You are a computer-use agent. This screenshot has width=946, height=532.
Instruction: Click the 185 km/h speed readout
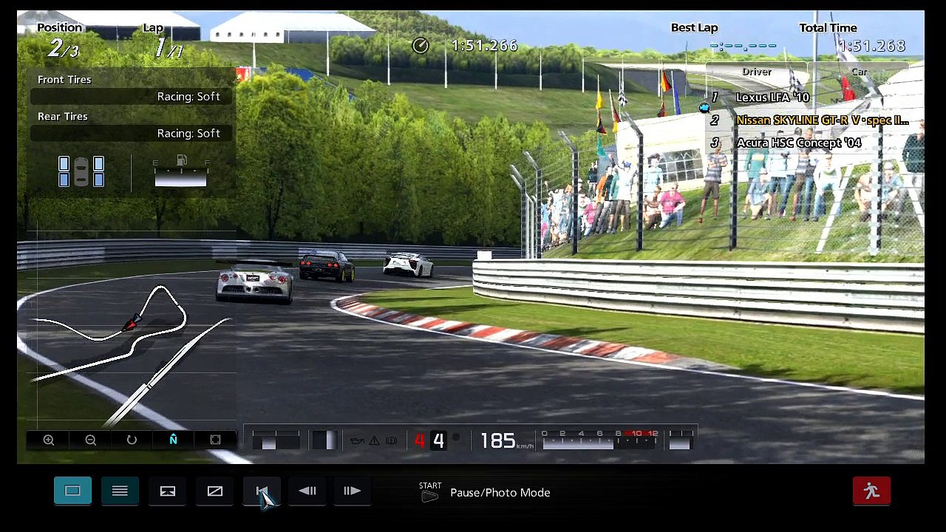506,441
